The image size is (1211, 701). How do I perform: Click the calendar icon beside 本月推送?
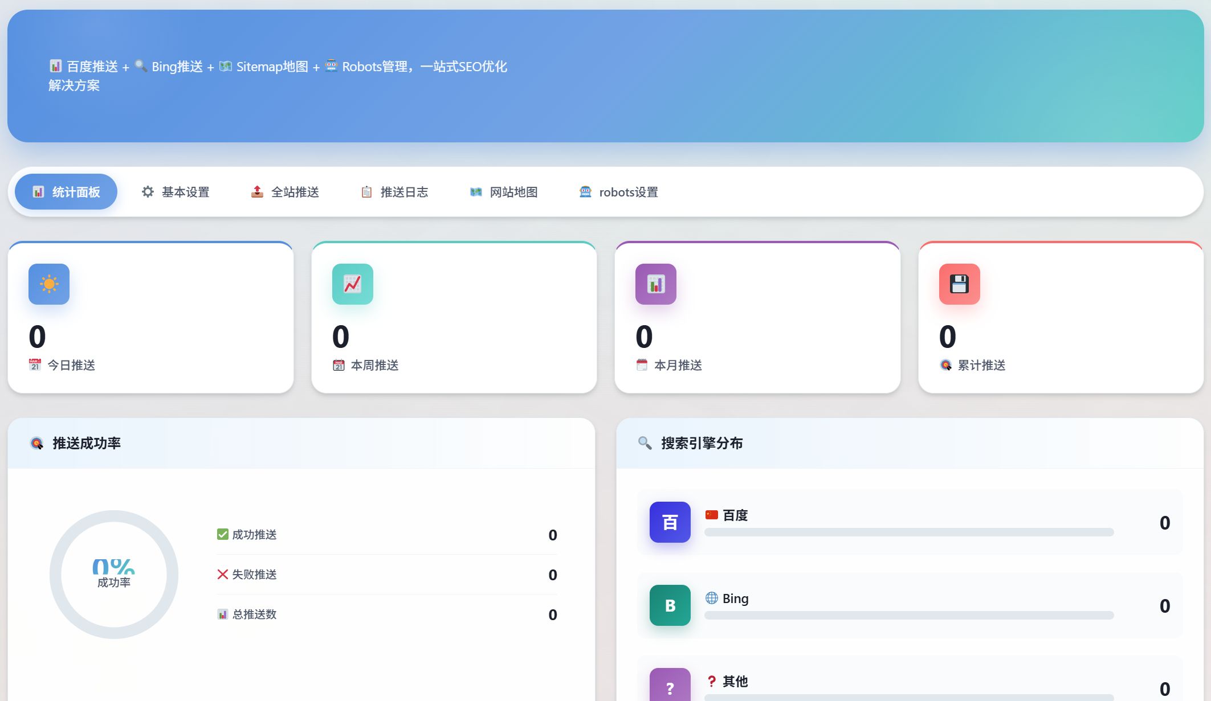[642, 365]
